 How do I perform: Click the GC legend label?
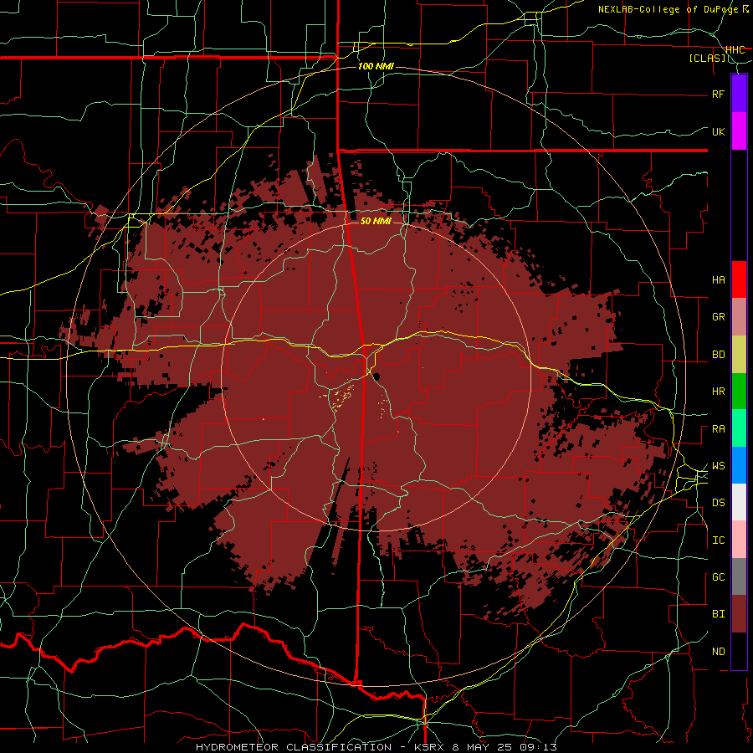click(718, 577)
